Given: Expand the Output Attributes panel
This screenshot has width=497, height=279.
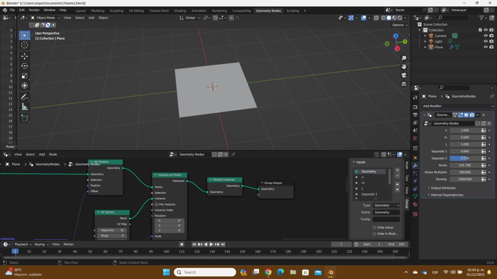Looking at the screenshot, I should pos(443,188).
